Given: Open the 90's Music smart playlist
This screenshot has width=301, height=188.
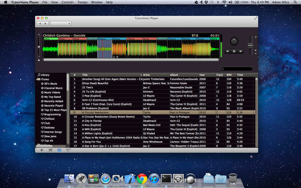Looking at the screenshot, I should click(x=49, y=83).
